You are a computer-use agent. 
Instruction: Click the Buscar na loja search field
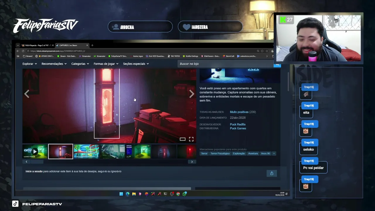[x=226, y=64]
